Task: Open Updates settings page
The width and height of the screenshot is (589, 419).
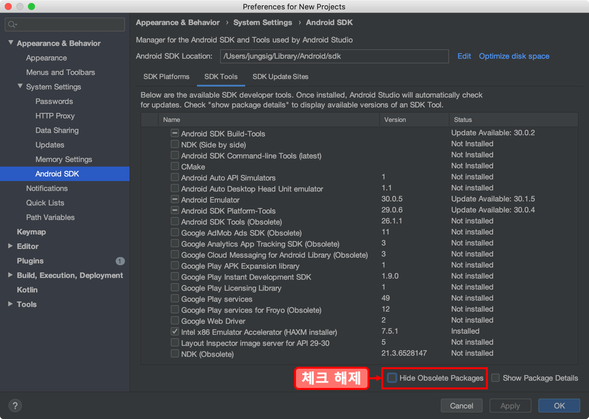Action: pyautogui.click(x=50, y=145)
